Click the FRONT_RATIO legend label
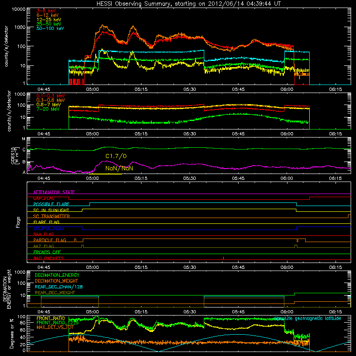 pyautogui.click(x=51, y=318)
